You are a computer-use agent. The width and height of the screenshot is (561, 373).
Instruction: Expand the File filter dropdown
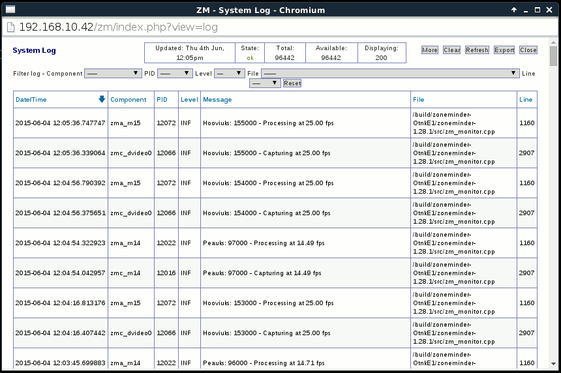click(x=390, y=74)
